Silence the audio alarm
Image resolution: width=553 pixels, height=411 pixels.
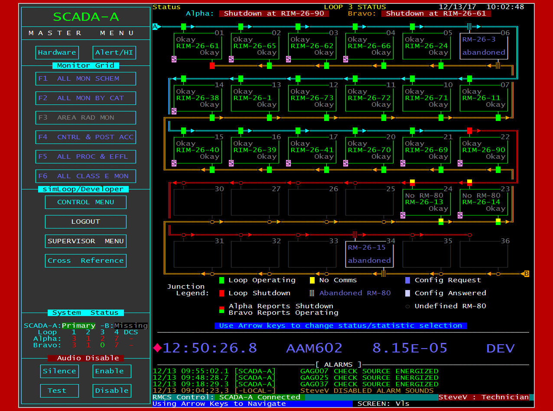59,371
